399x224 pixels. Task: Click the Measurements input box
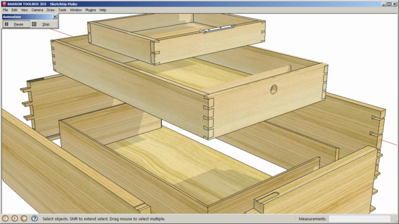click(359, 218)
